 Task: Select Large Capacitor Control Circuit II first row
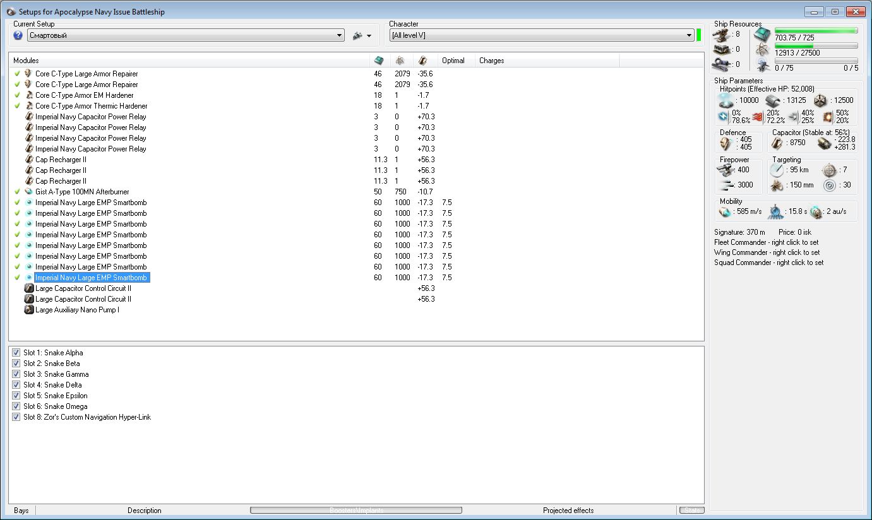pos(83,288)
